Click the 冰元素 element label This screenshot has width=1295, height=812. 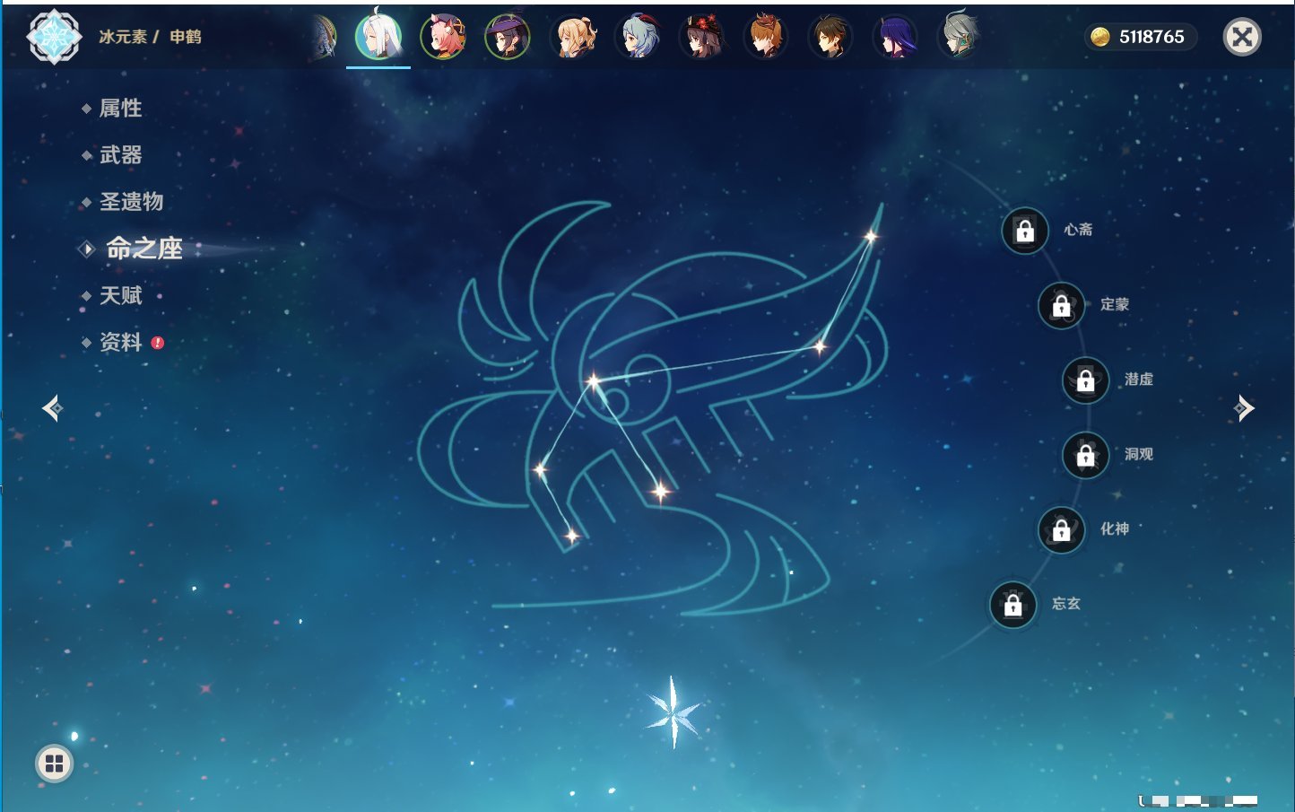coord(123,37)
